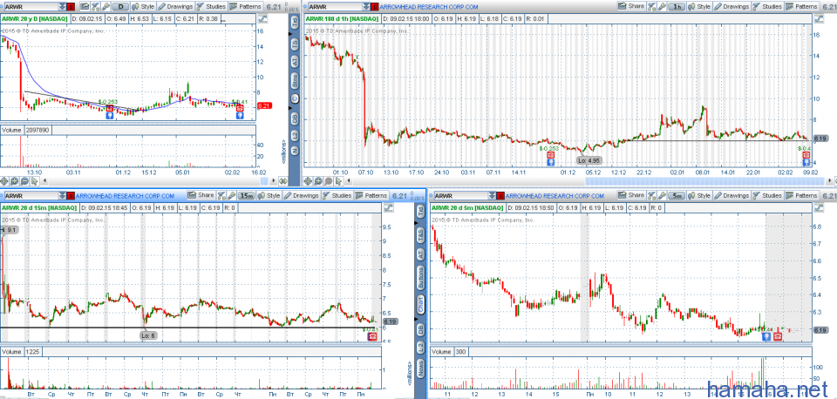837x399 pixels.
Task: Click Share in the 1h chart toolbar
Action: [x=631, y=6]
